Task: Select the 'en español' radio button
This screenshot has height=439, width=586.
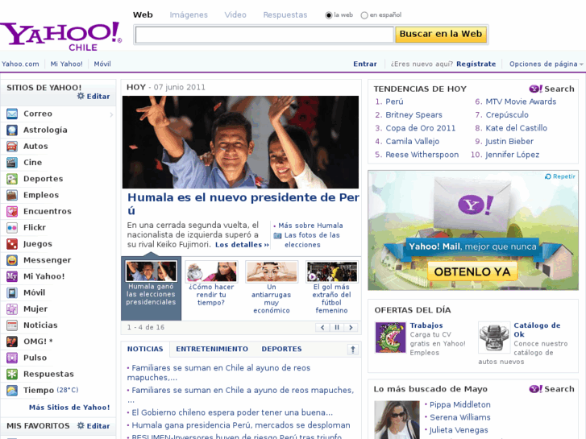Action: (x=364, y=15)
